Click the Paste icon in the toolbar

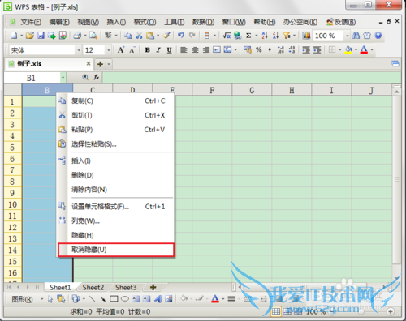pos(150,36)
